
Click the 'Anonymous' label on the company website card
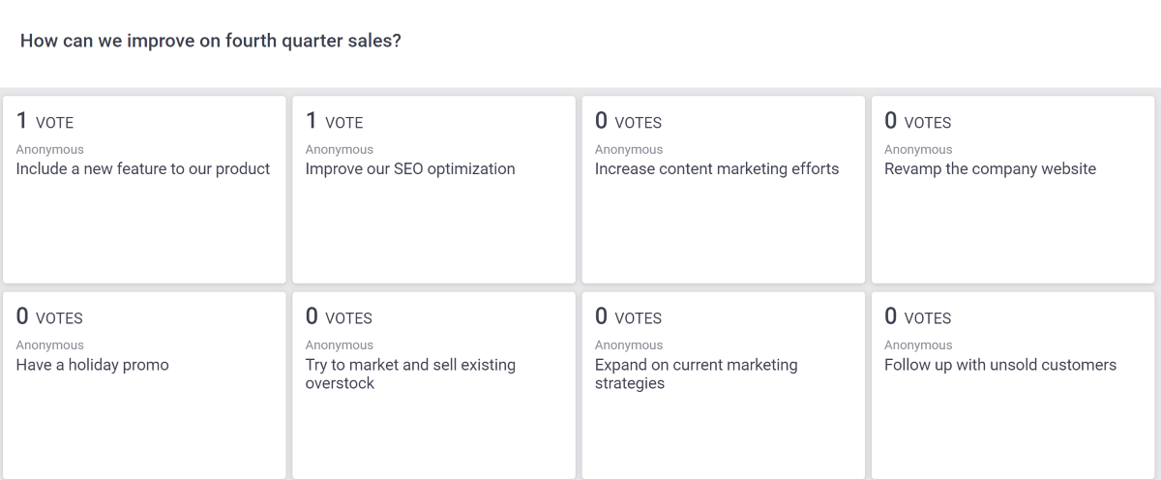click(x=917, y=150)
